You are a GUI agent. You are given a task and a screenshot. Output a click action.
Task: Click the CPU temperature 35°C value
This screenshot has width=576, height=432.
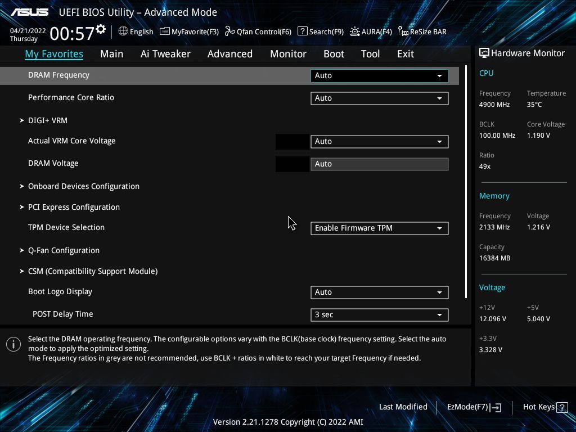534,105
